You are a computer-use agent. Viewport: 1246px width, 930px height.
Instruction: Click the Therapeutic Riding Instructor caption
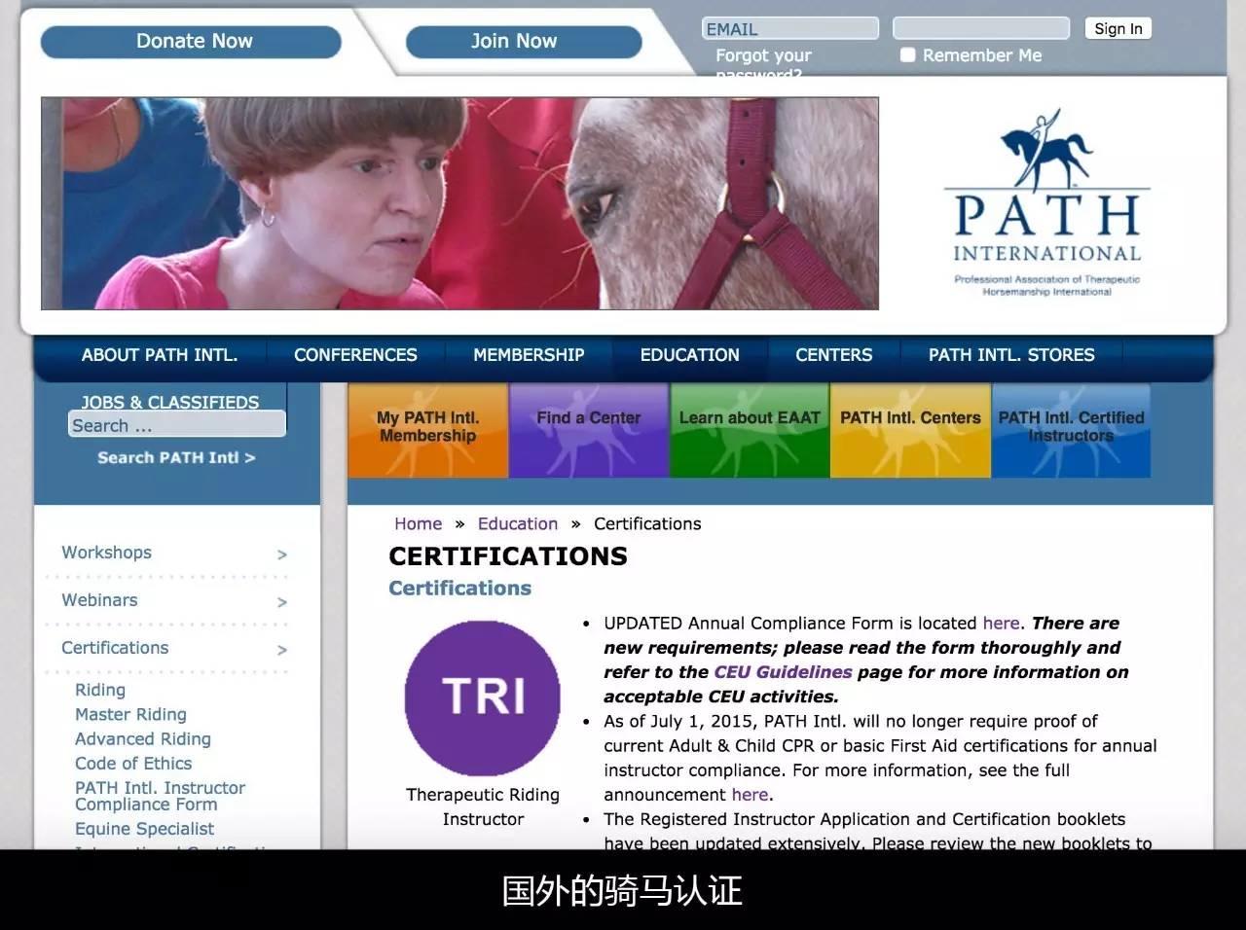pyautogui.click(x=483, y=807)
